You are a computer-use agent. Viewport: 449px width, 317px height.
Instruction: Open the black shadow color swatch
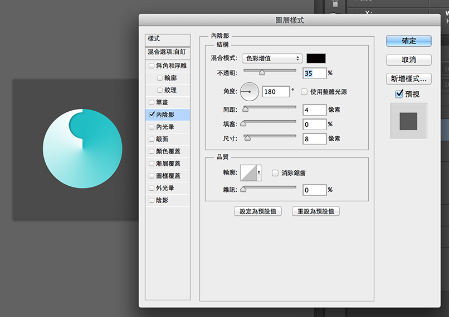coord(316,58)
